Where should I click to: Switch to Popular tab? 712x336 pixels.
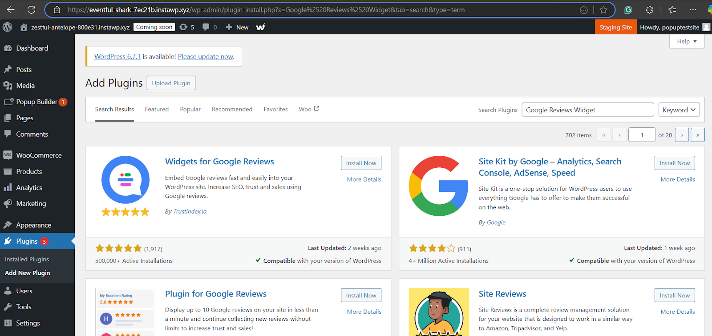pos(190,109)
